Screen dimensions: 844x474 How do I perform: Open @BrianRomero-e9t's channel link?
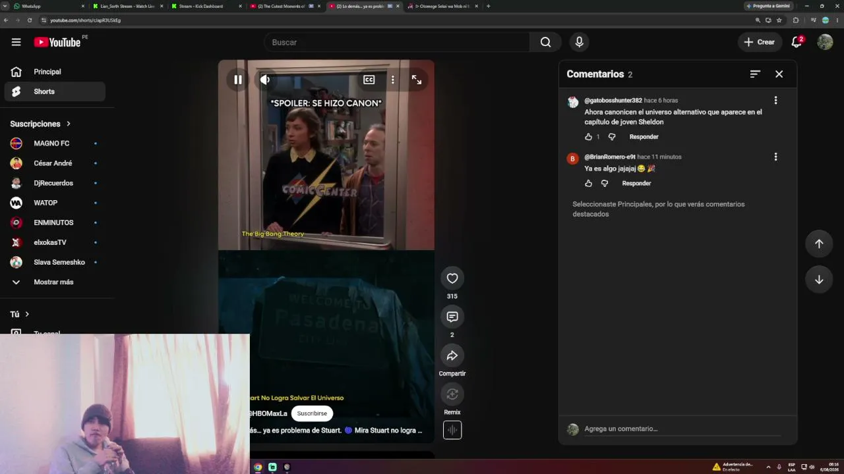(610, 157)
